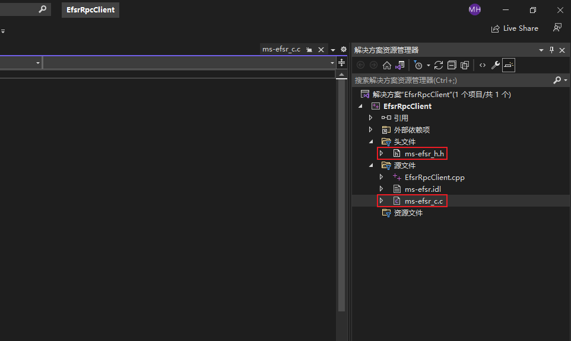Viewport: 571px width, 341px height.
Task: Click the Back arrow in Solution Explorer
Action: (x=360, y=65)
